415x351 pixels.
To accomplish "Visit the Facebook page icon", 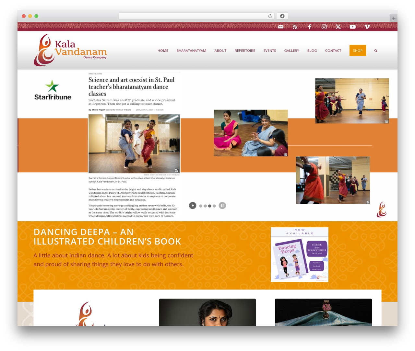I will 310,27.
